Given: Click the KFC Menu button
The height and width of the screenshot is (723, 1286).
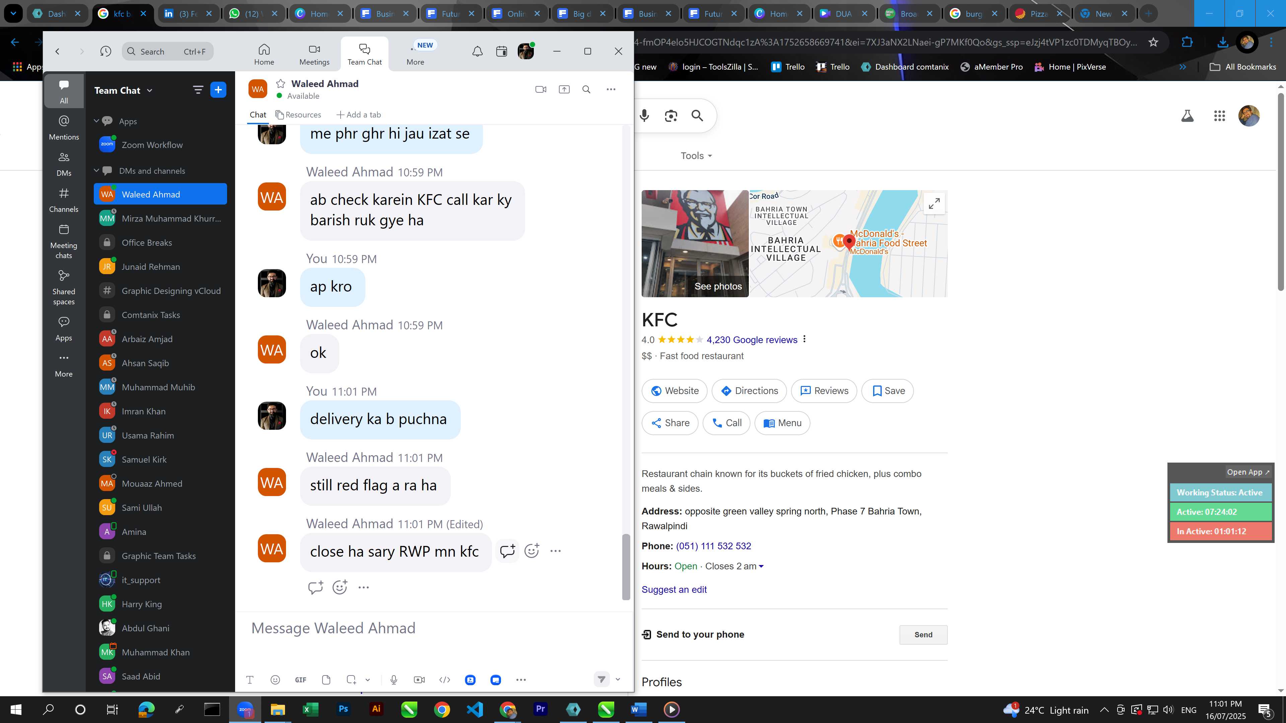Looking at the screenshot, I should (782, 423).
